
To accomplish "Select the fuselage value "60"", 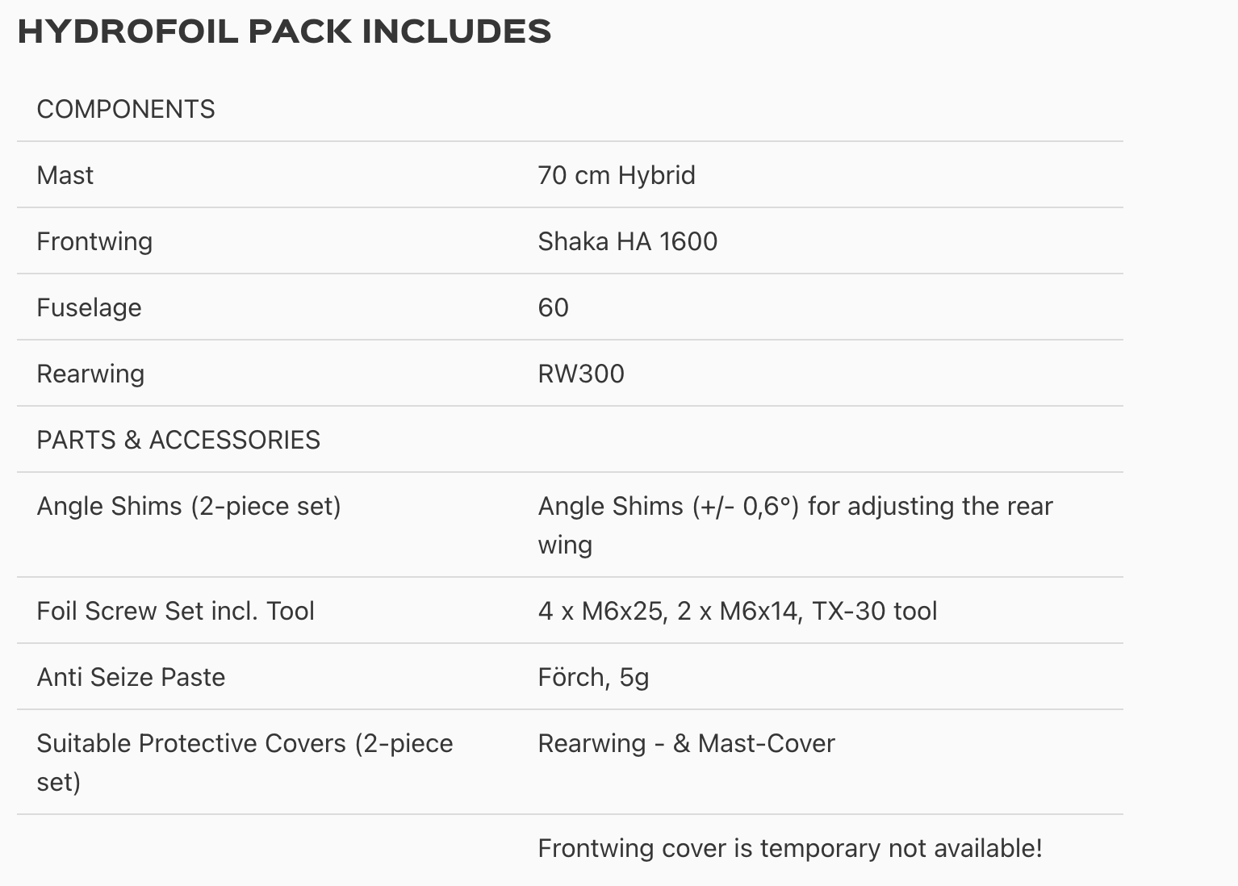I will [x=553, y=307].
